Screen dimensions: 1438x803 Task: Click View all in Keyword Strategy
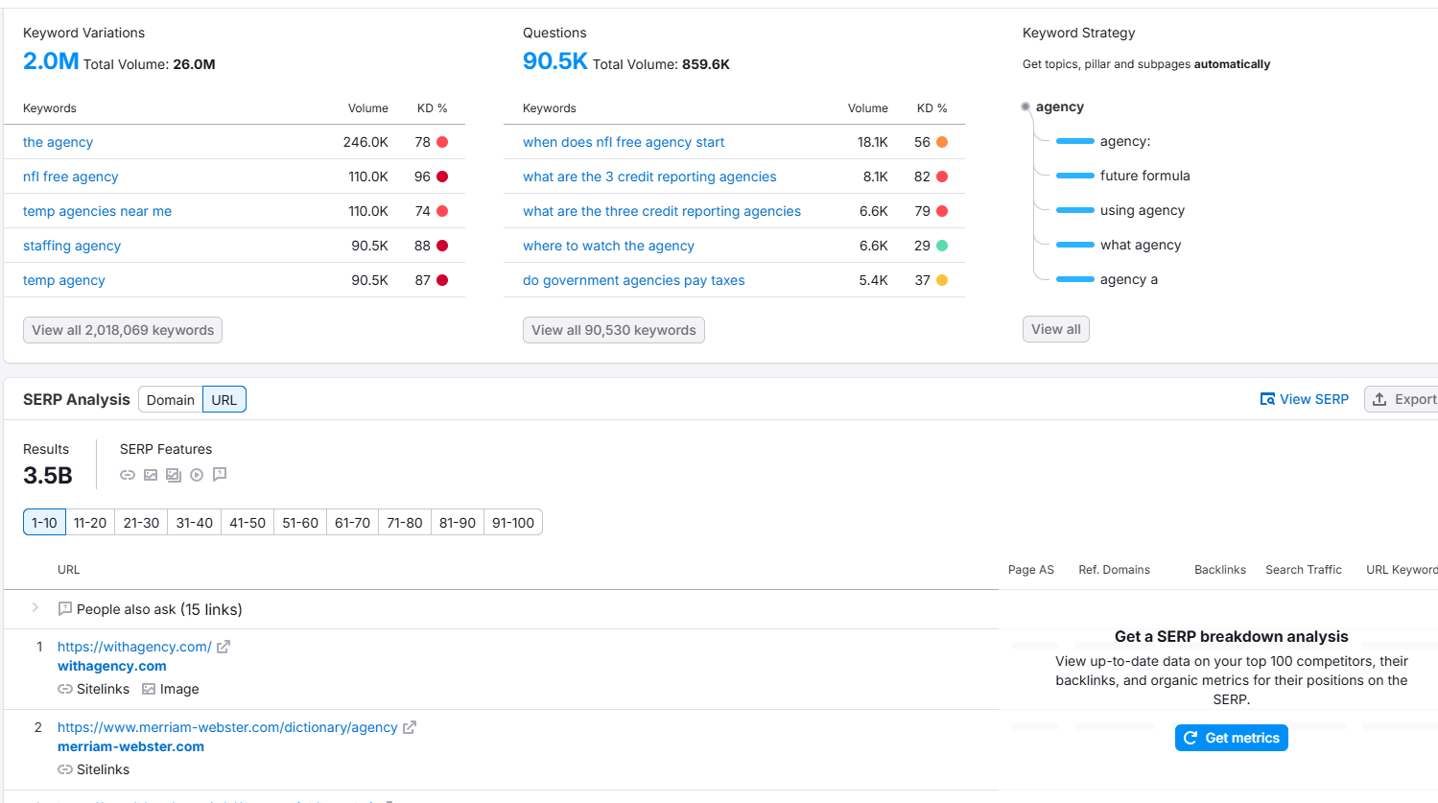click(1056, 329)
